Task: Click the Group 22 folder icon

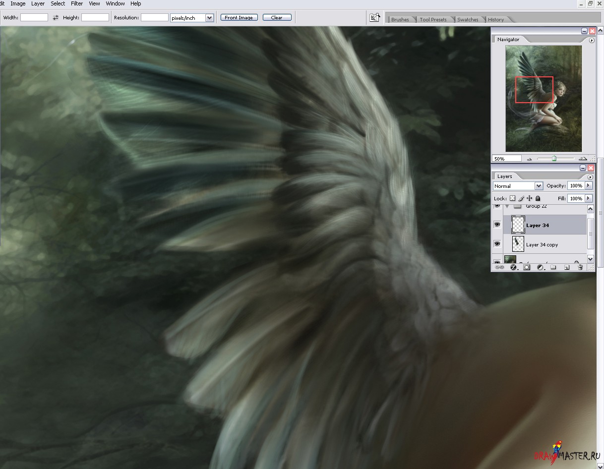Action: point(517,206)
